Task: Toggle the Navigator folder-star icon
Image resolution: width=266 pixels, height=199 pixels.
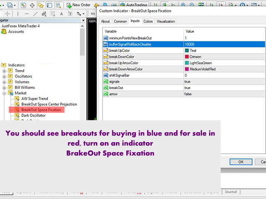Action: pos(41,5)
